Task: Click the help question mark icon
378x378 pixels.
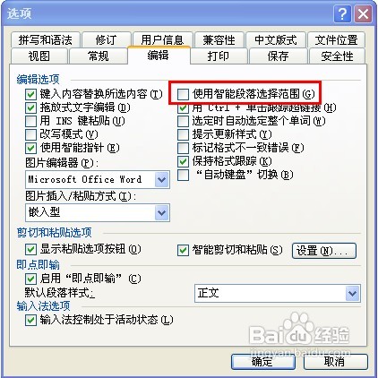Action: 342,13
